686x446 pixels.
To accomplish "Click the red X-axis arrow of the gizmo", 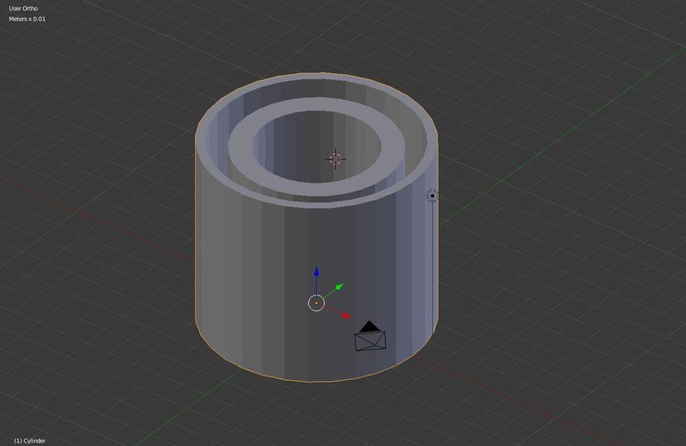I will pyautogui.click(x=346, y=315).
